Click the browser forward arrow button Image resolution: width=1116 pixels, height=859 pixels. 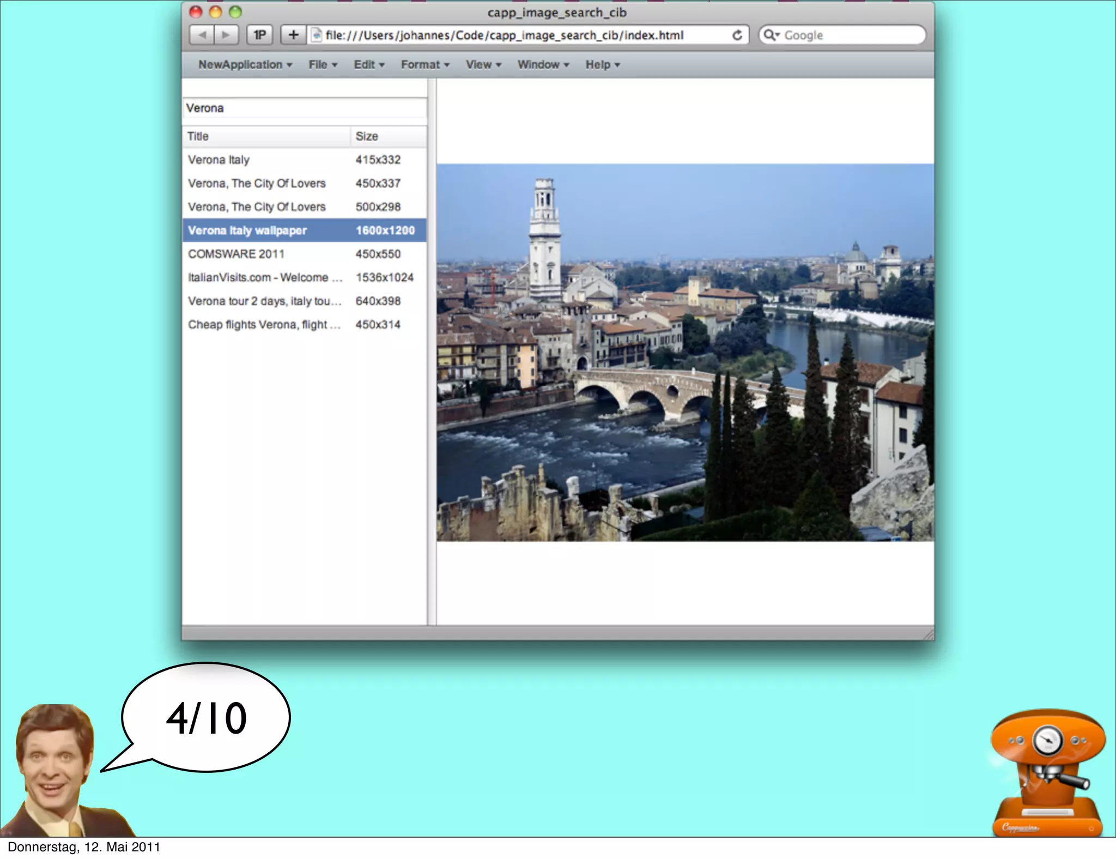coord(226,35)
